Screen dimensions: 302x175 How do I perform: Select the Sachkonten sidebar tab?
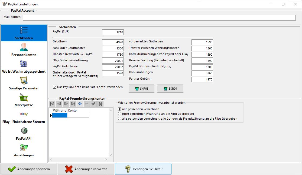pyautogui.click(x=24, y=33)
